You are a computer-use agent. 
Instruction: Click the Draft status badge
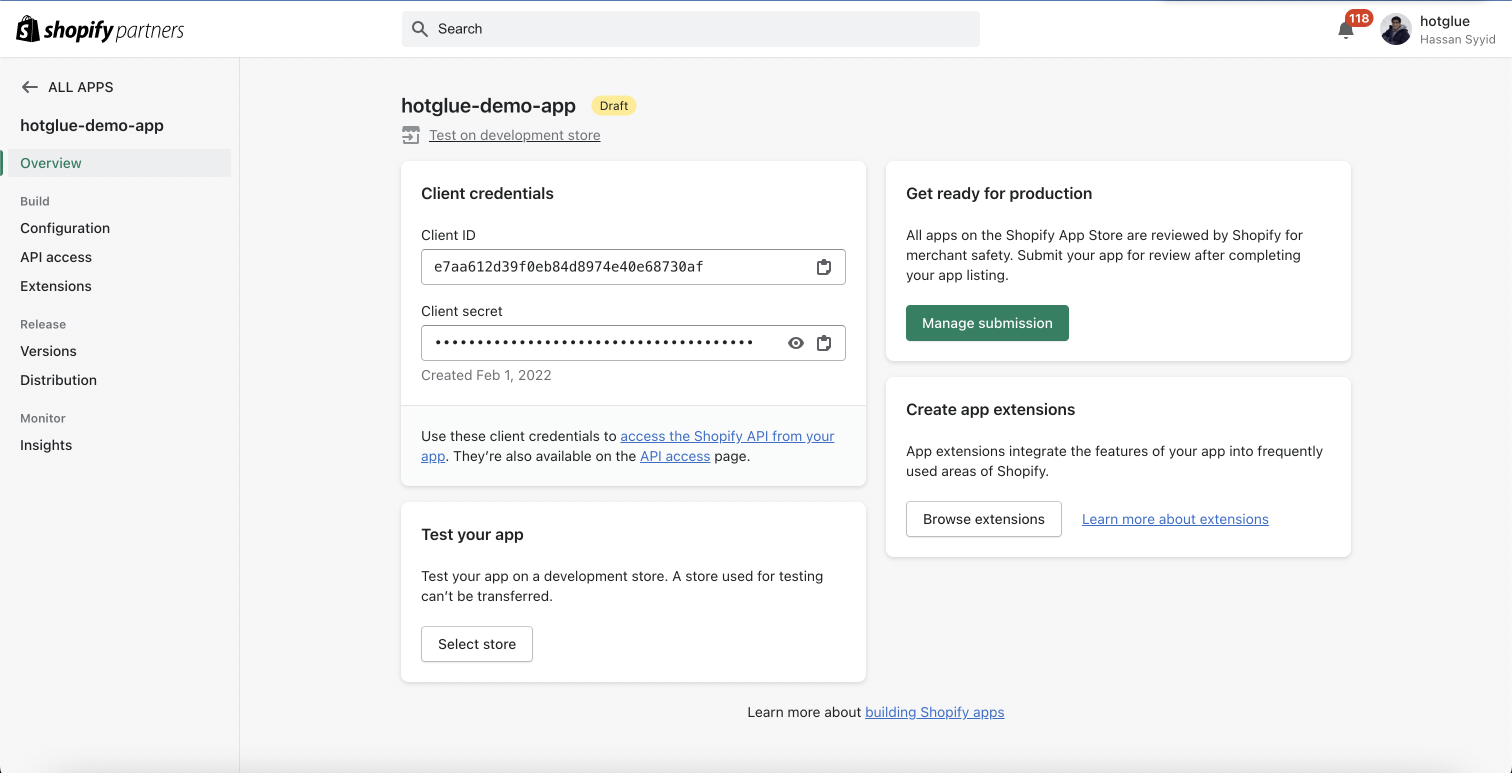pyautogui.click(x=613, y=105)
